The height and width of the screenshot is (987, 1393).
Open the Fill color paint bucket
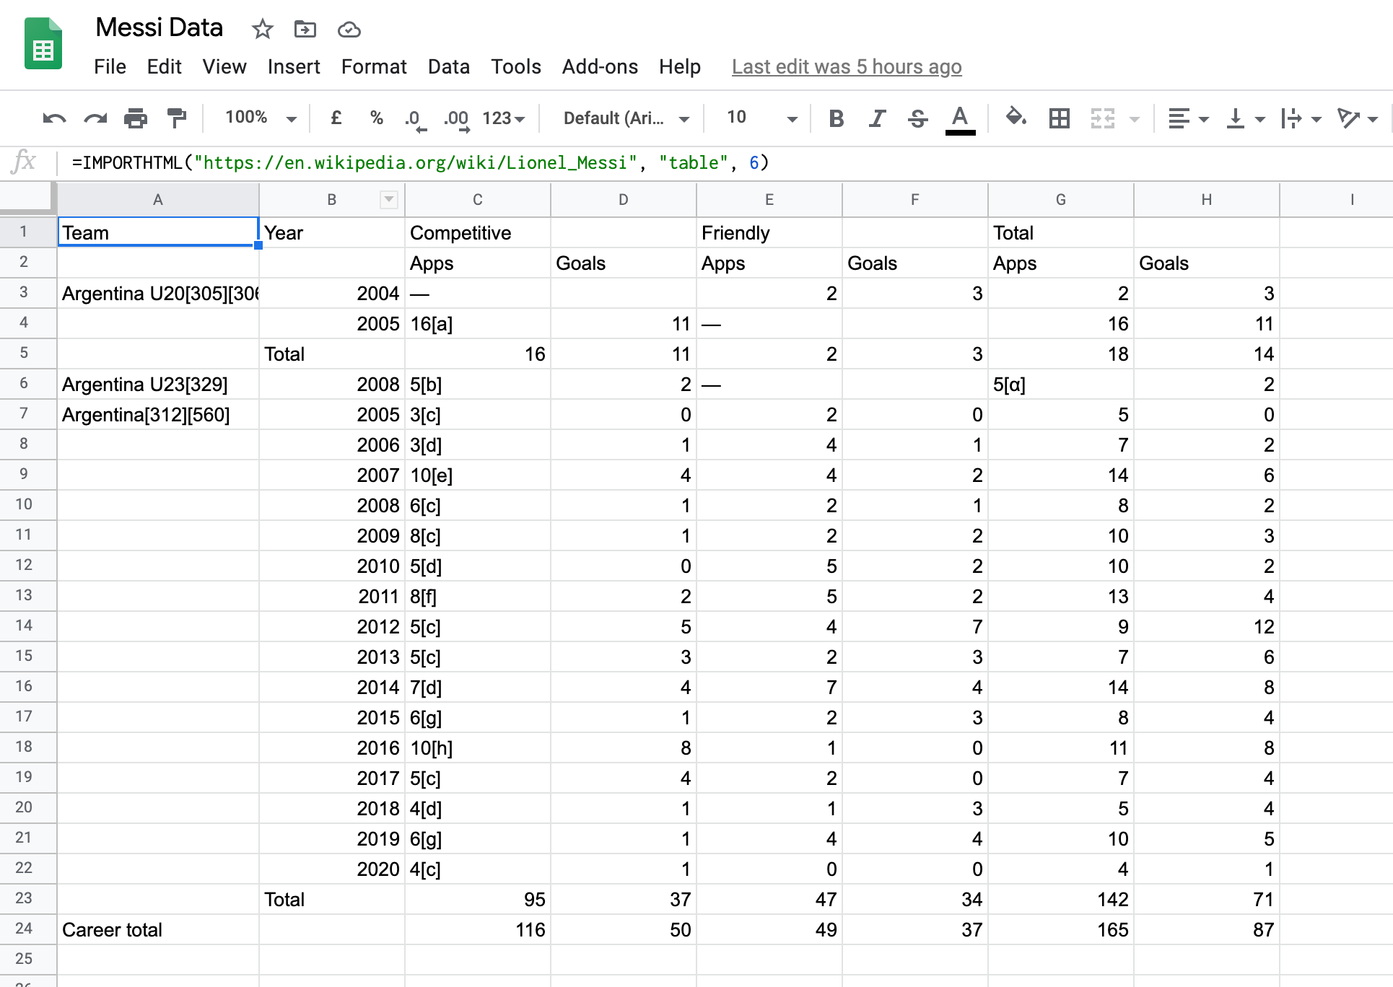(x=1016, y=118)
